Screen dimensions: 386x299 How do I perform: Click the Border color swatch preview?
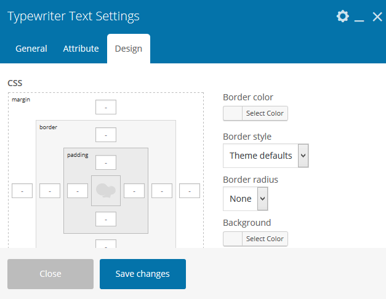click(x=233, y=113)
